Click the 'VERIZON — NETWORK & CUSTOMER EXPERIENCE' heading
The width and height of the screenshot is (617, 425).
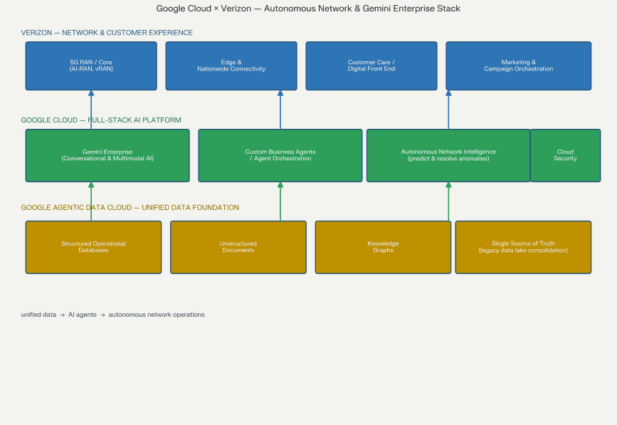107,33
